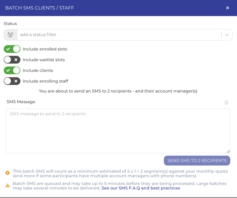Click the orange info circle icon
This screenshot has height=198, width=237.
pyautogui.click(x=7, y=173)
